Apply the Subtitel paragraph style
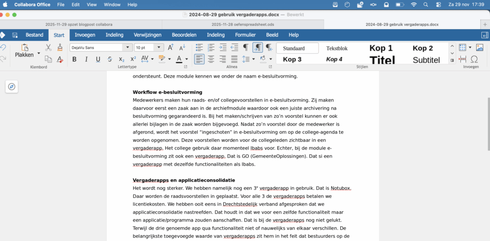Screen dimensions: 490x241 click(x=426, y=60)
